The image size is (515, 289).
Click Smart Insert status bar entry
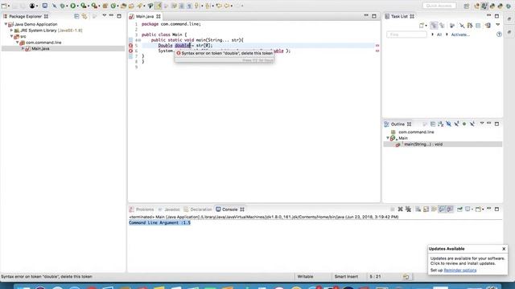pyautogui.click(x=346, y=276)
